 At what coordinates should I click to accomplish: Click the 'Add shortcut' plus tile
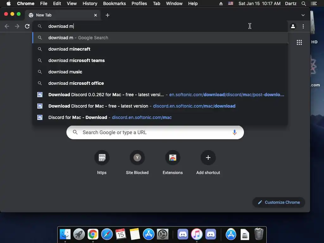pos(208,162)
